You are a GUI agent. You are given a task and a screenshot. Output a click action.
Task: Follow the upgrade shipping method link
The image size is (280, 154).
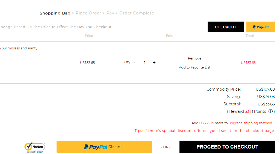[250, 123]
